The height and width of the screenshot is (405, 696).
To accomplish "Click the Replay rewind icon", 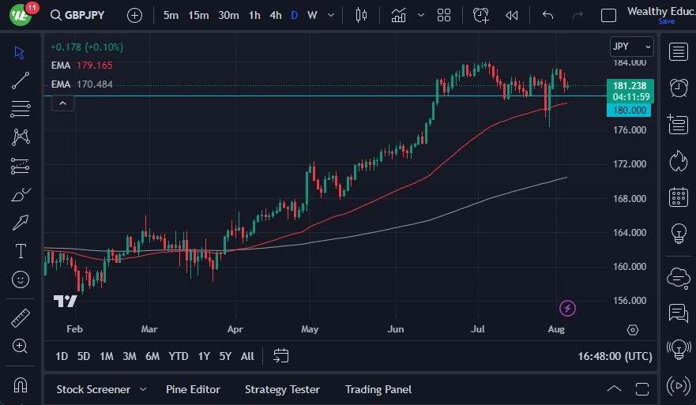I will 512,15.
